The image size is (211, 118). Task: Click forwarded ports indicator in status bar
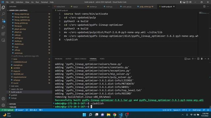pyautogui.click(x=41, y=110)
